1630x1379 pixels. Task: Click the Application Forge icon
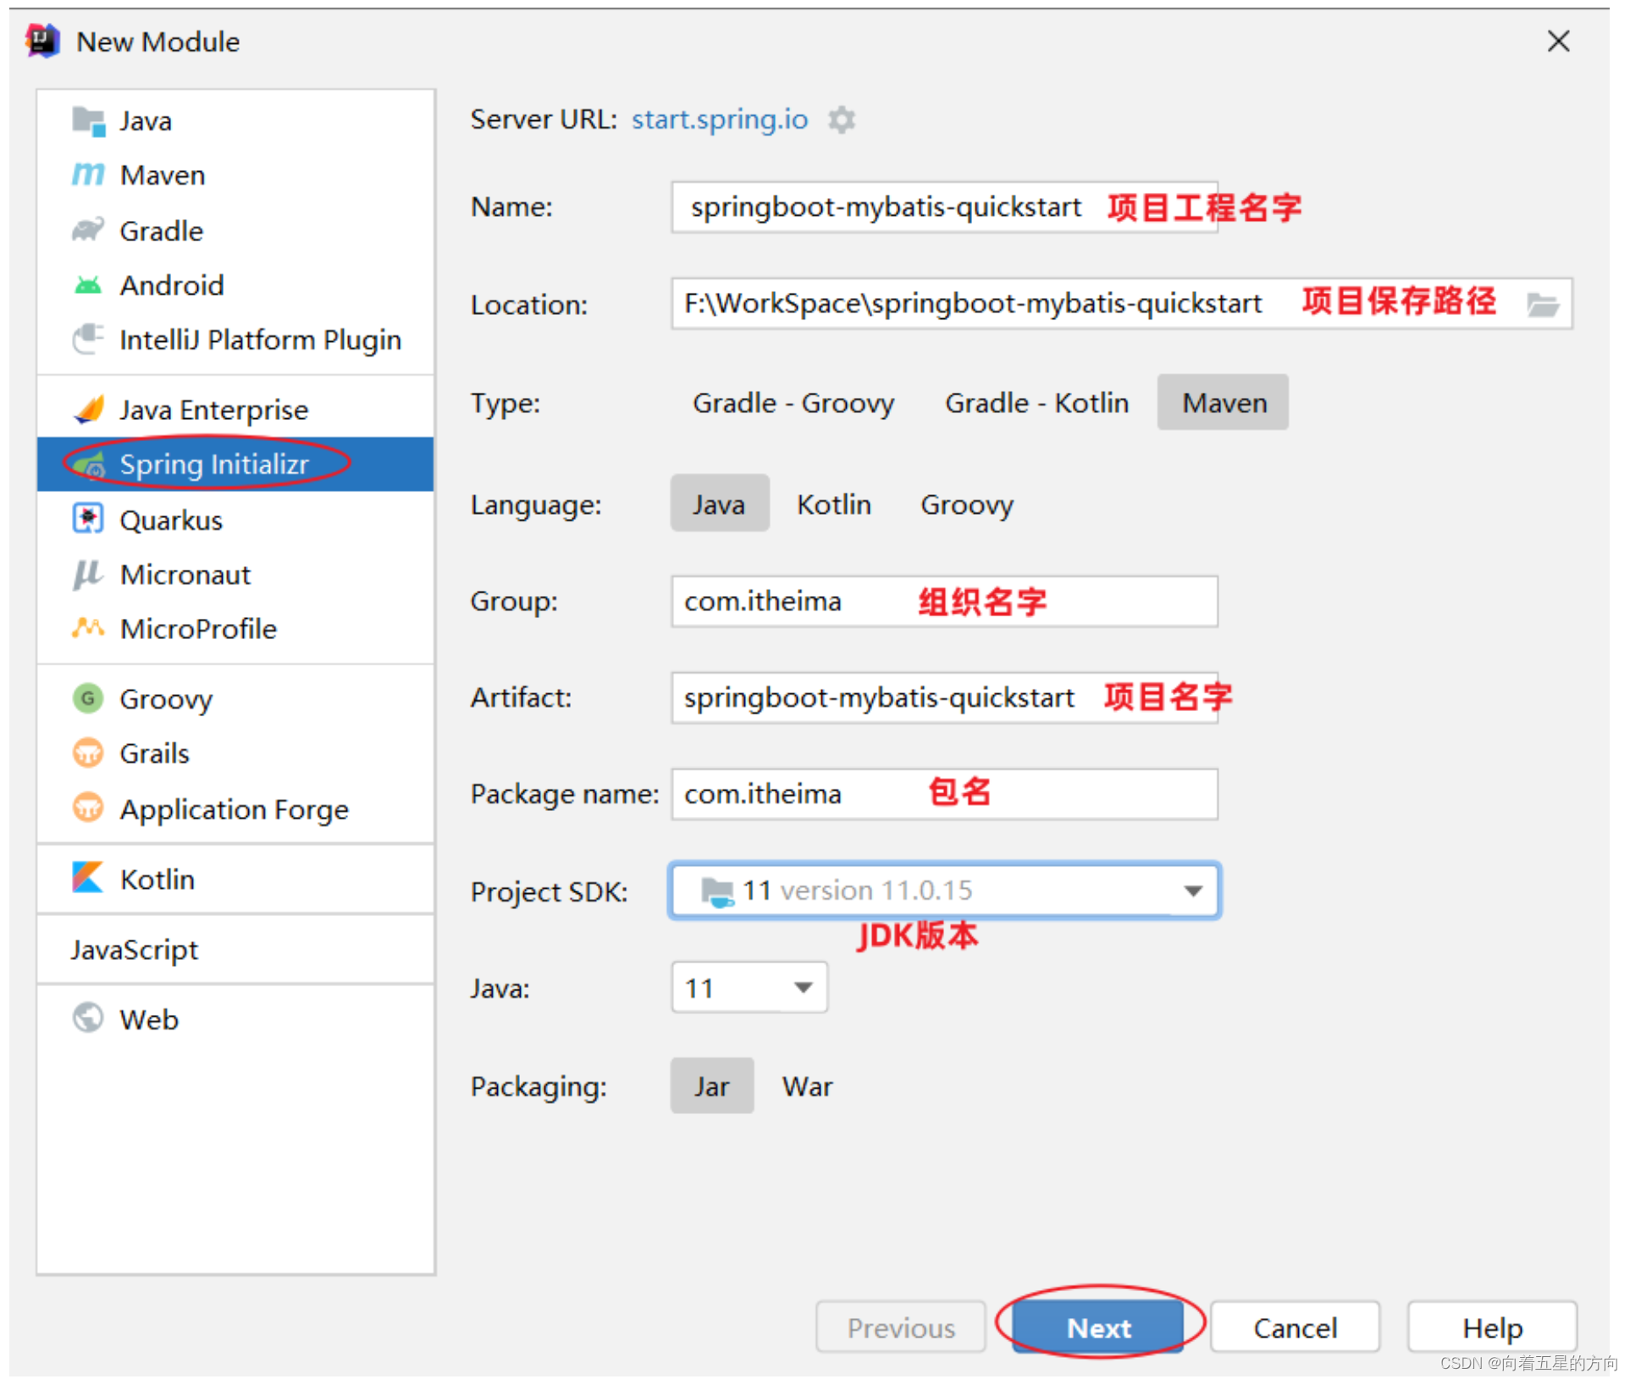tap(88, 808)
